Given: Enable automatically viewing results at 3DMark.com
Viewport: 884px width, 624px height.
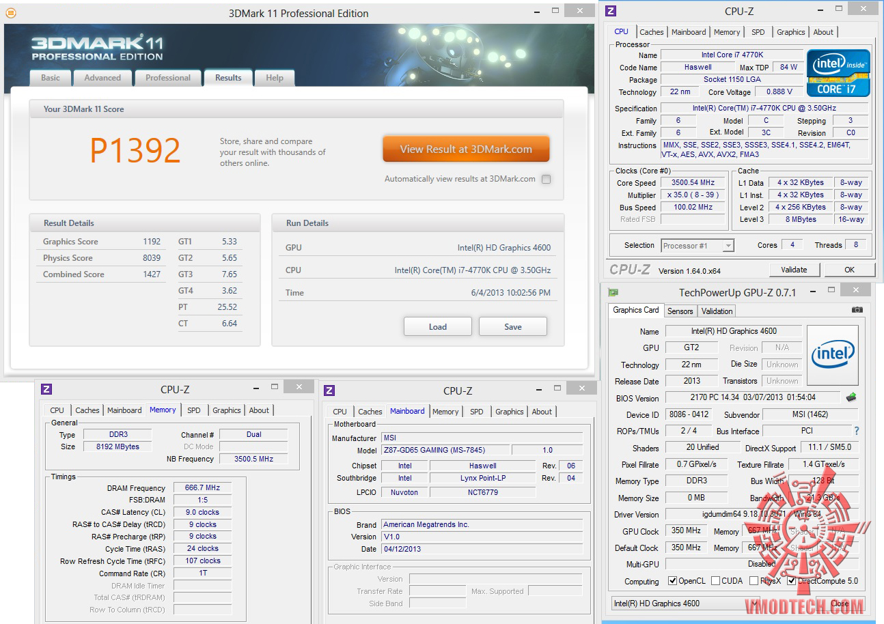Looking at the screenshot, I should [546, 179].
